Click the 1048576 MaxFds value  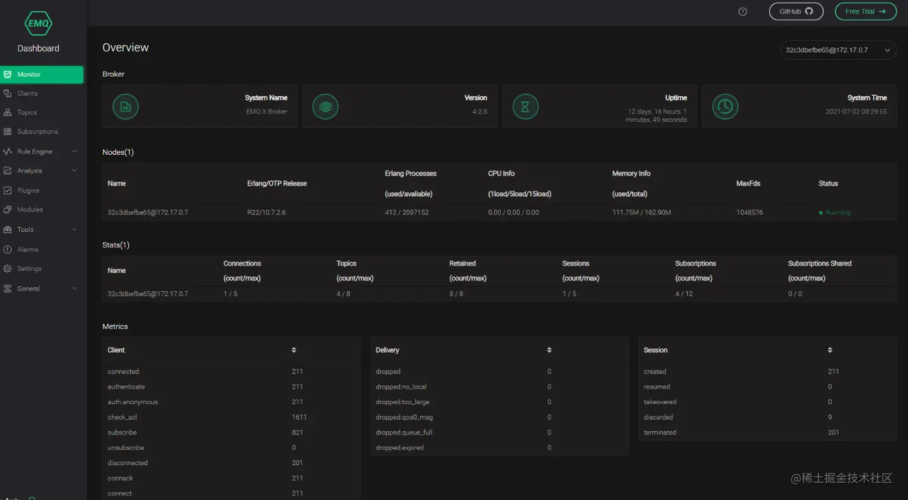pos(750,213)
